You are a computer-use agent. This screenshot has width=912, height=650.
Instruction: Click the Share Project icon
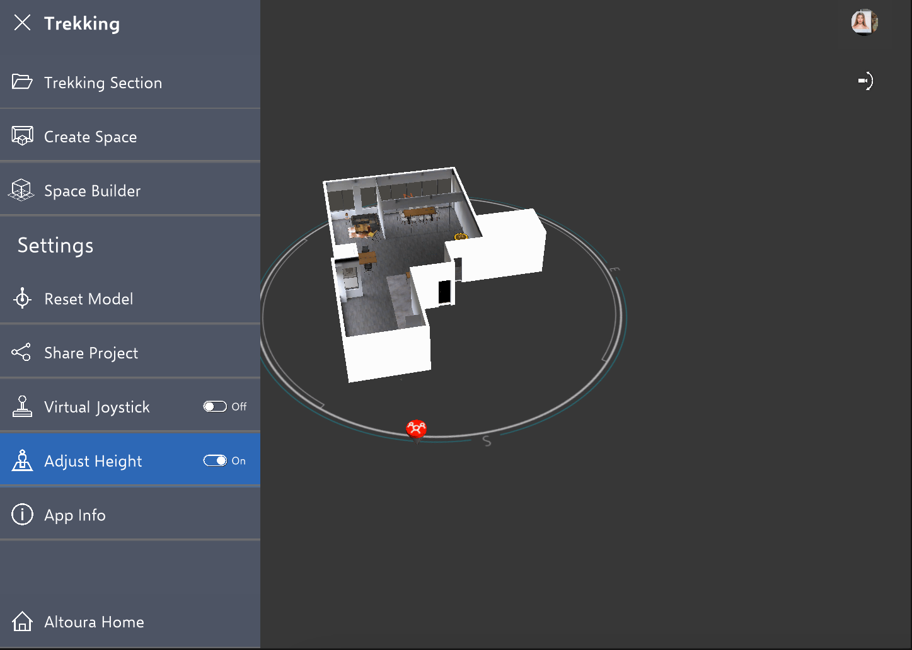point(21,352)
